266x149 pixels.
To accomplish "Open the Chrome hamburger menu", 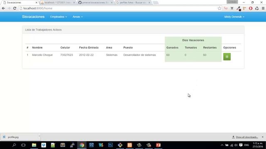I will 263,8.
